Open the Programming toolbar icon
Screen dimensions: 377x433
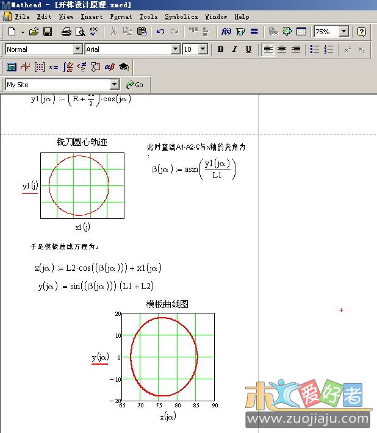[x=96, y=67]
